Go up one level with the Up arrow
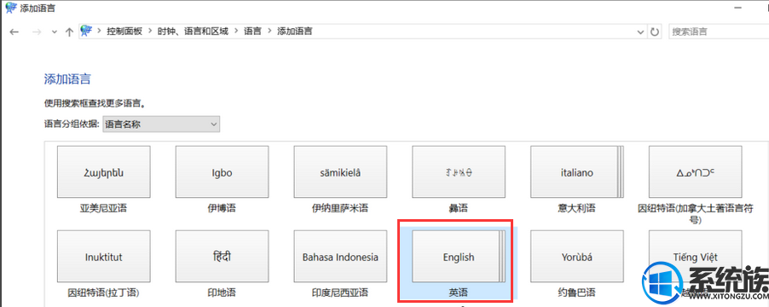This screenshot has height=307, width=769. pyautogui.click(x=69, y=32)
